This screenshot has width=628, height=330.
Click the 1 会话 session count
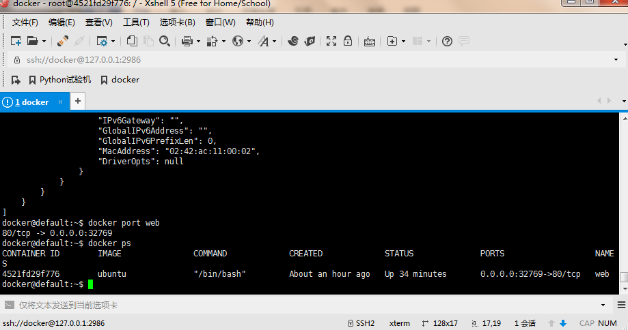525,323
